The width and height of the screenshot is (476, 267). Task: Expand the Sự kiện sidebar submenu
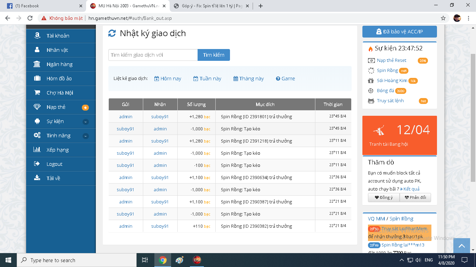click(x=85, y=122)
